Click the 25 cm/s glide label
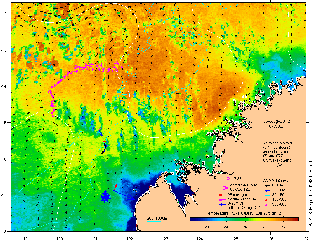The image size is (313, 242). (238, 195)
